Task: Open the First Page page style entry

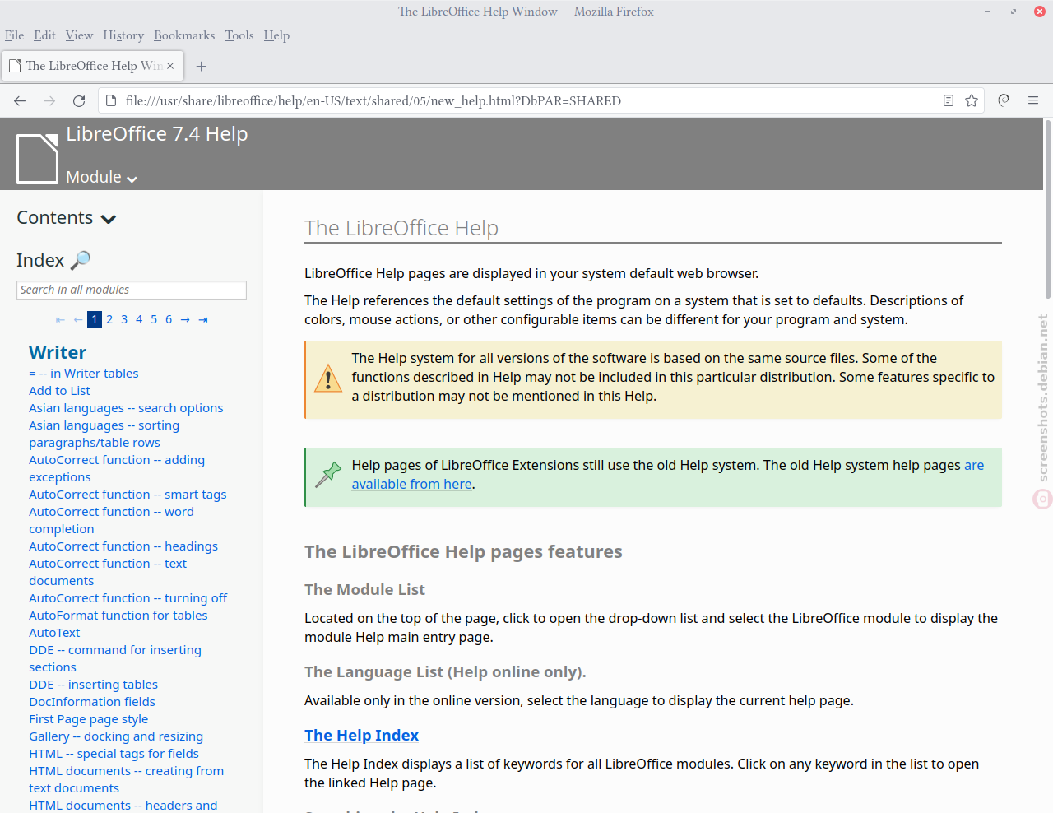Action: pos(89,719)
